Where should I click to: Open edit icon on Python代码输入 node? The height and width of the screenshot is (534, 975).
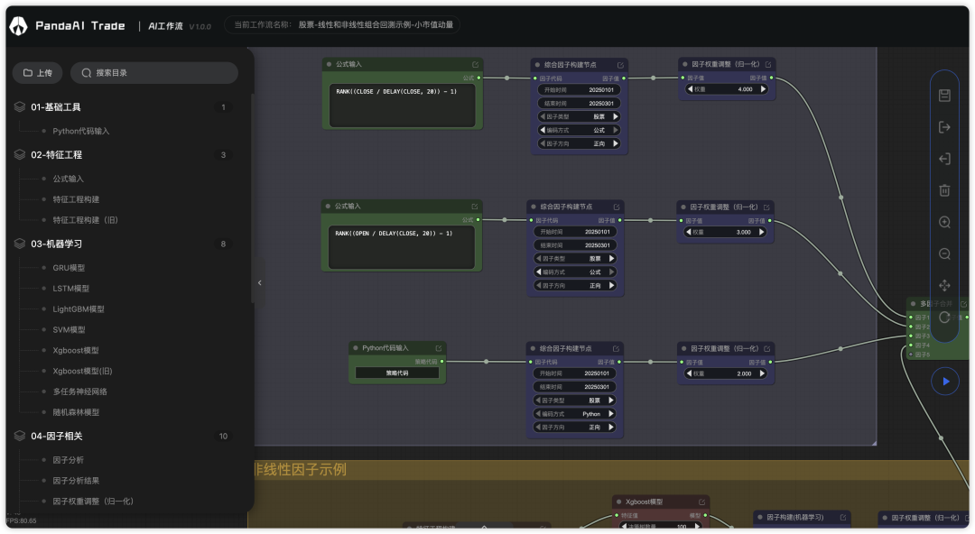(x=439, y=348)
